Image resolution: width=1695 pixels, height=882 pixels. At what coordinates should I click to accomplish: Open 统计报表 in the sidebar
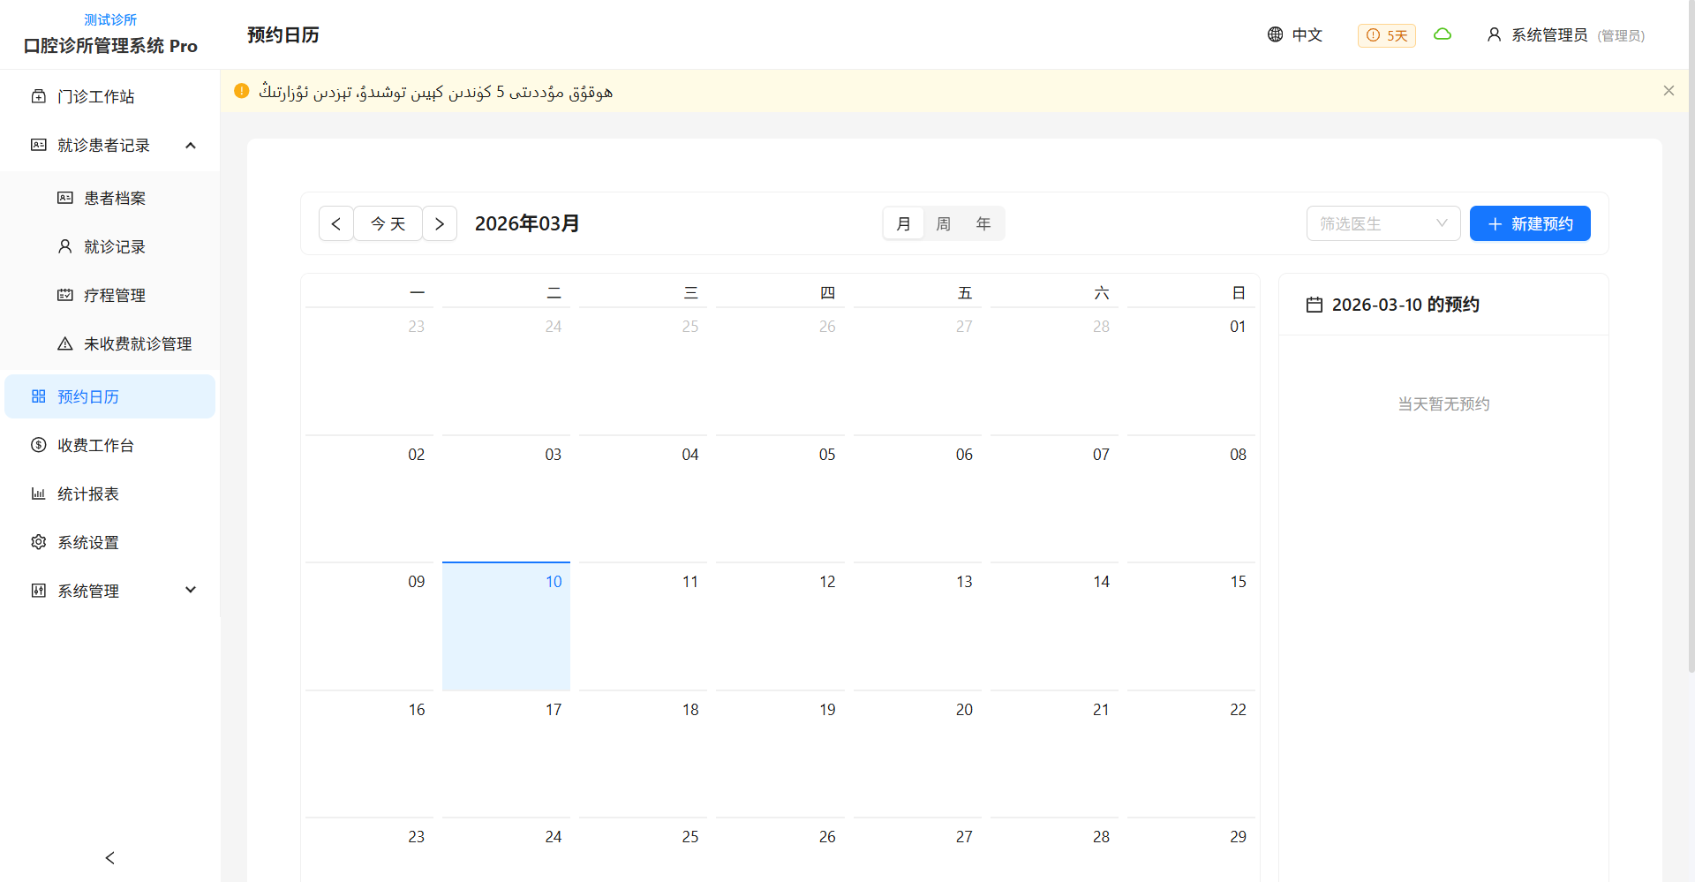pos(87,494)
